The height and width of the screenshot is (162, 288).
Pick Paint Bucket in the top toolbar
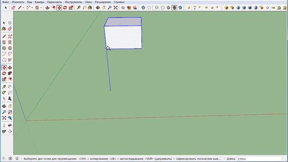90,8
